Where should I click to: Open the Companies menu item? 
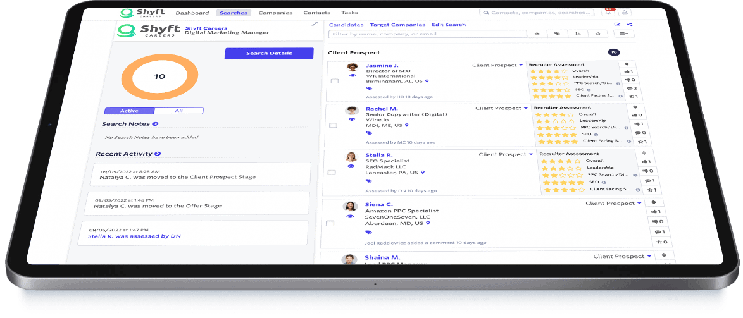pyautogui.click(x=275, y=13)
